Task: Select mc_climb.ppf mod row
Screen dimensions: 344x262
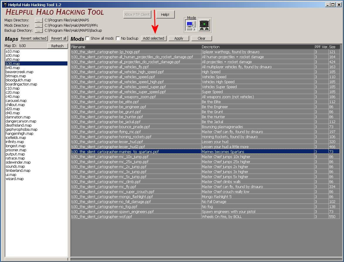Action: point(205,182)
